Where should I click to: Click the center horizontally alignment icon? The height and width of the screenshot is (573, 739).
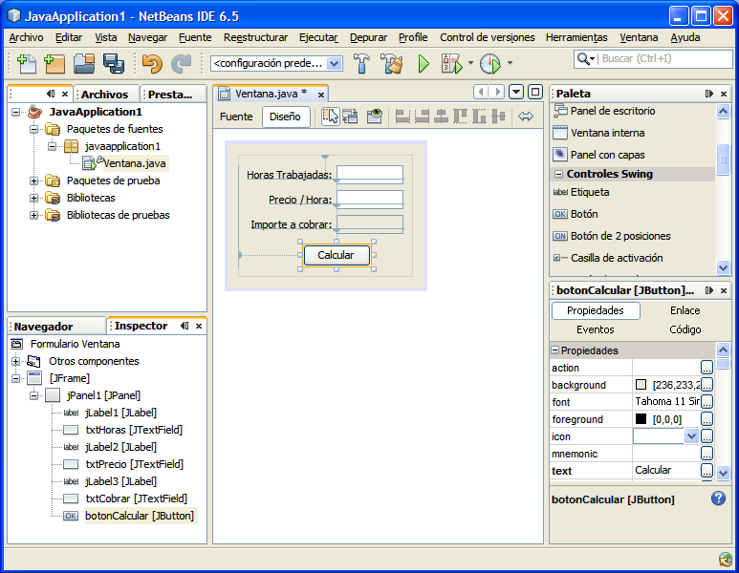coord(441,117)
